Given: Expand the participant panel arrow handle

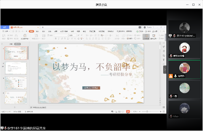Looking at the screenshot, I should [x=165, y=70].
